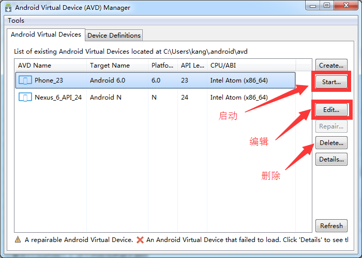The image size is (362, 258).
Task: Click the red failed-to-load X icon
Action: 140,240
